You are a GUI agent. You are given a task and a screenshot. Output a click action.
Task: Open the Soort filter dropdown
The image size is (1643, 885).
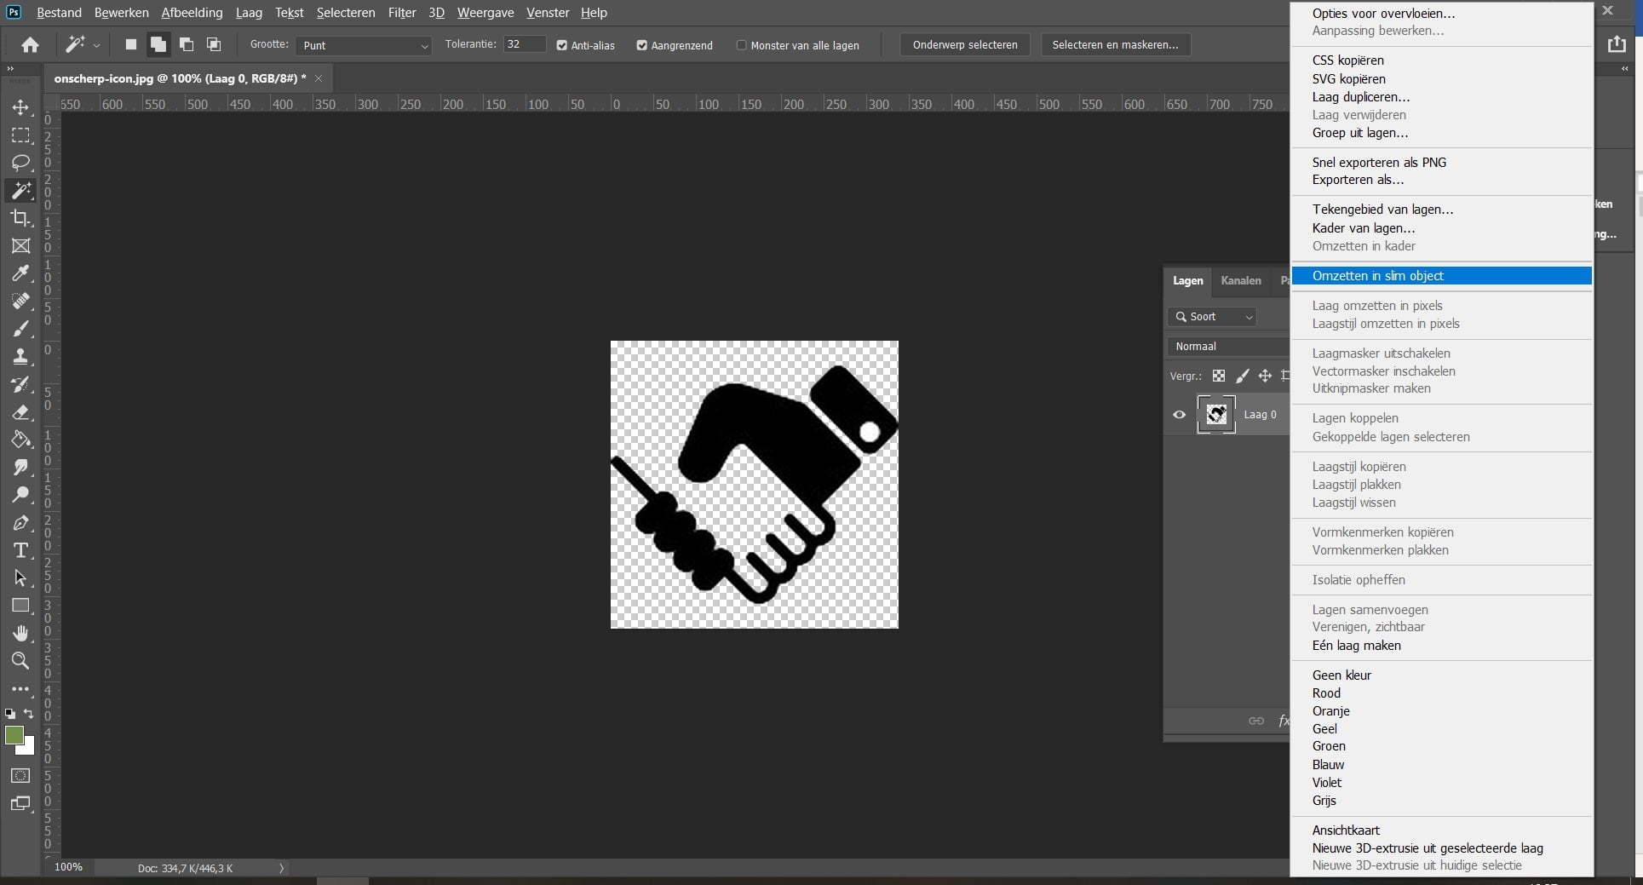pos(1212,317)
